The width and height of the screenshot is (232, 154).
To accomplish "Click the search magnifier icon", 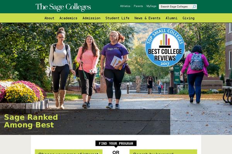I will tap(194, 7).
